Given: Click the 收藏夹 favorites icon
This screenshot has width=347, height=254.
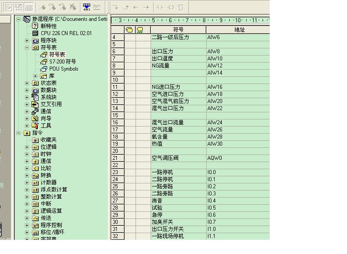Looking at the screenshot, I should [x=36, y=140].
